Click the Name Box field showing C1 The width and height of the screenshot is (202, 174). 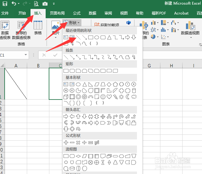coord(12,55)
